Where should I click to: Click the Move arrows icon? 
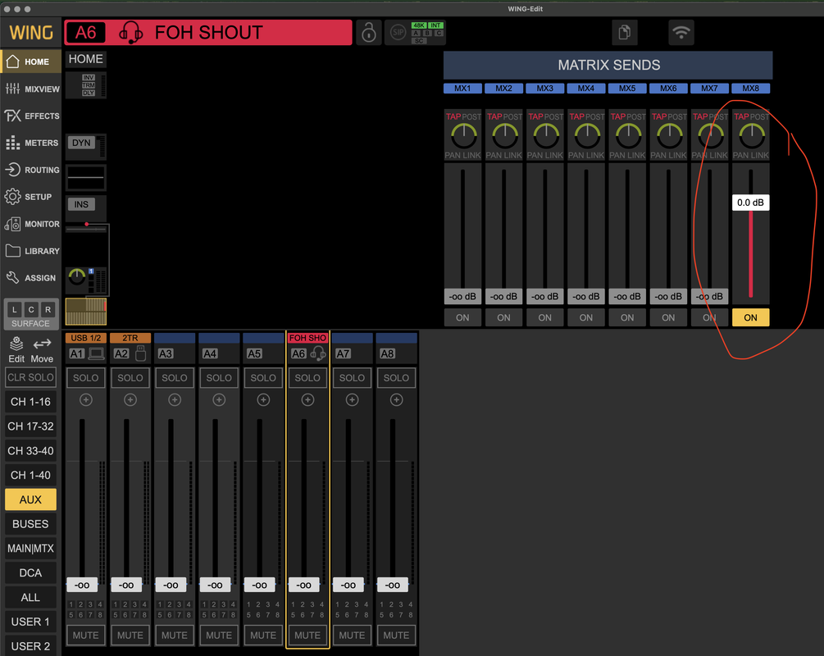42,349
